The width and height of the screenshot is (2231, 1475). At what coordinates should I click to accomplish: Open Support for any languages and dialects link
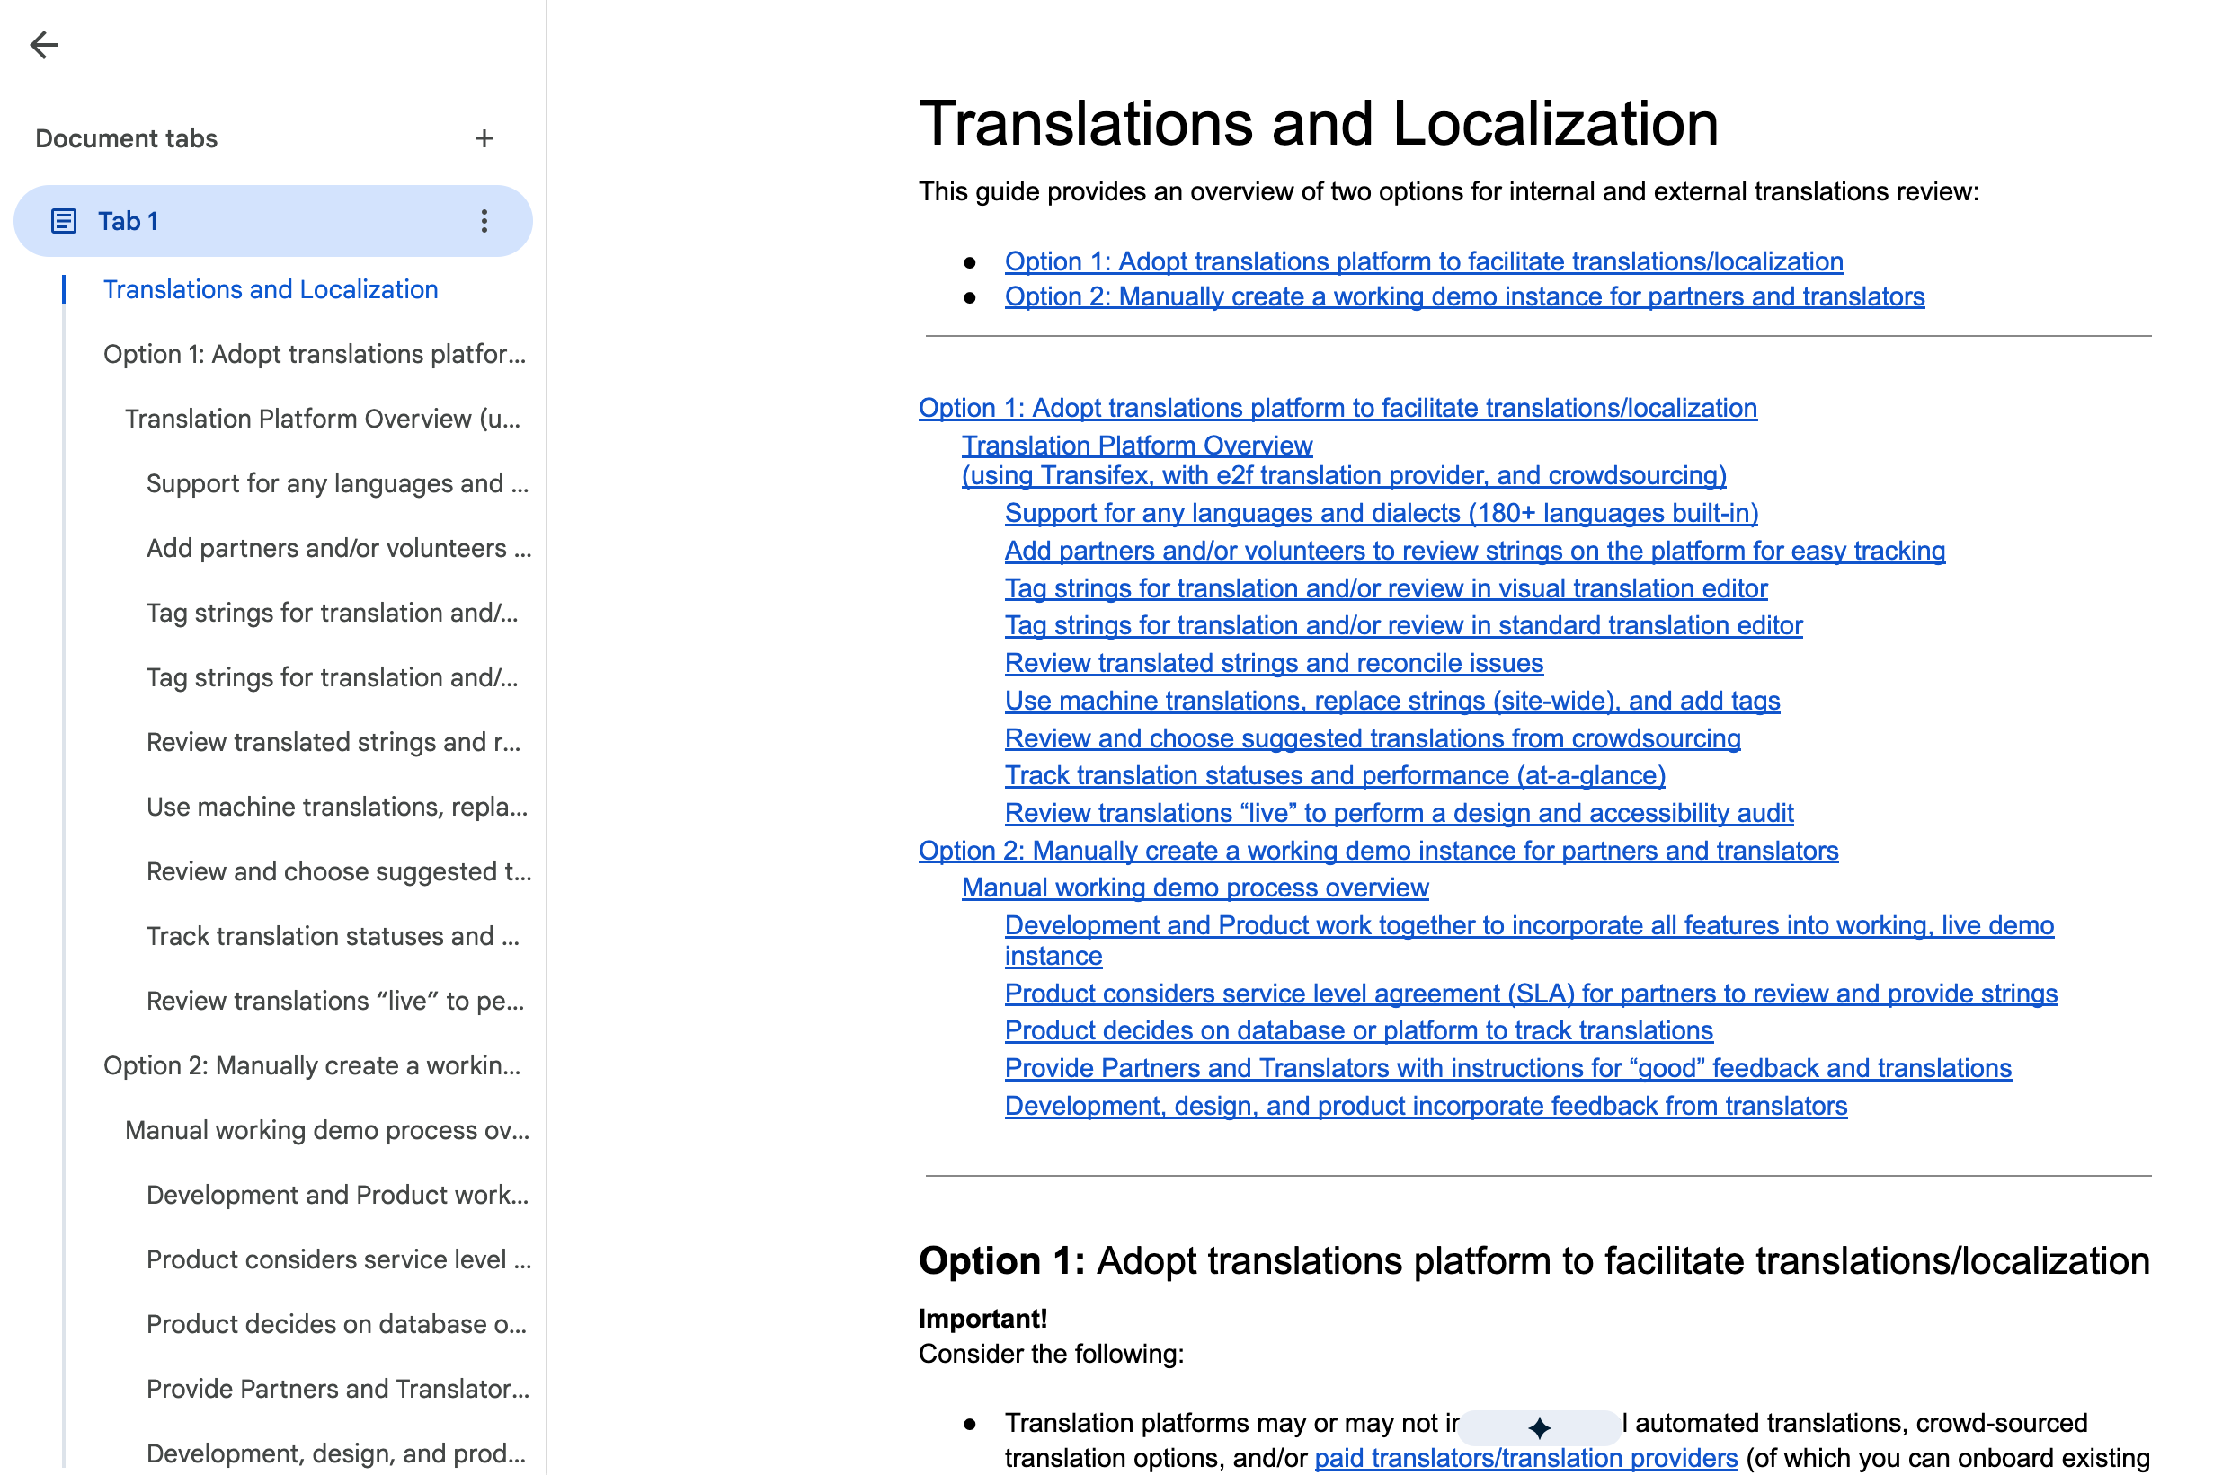tap(1381, 514)
